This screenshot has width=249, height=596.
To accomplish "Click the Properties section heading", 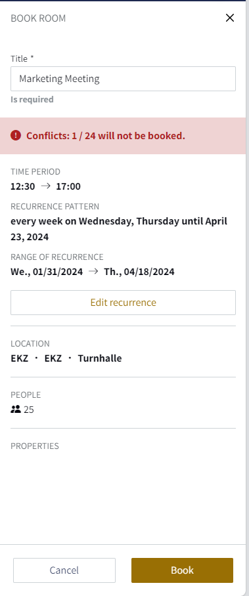I will [35, 446].
